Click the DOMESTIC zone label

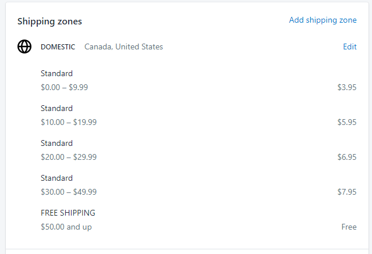[x=58, y=47]
